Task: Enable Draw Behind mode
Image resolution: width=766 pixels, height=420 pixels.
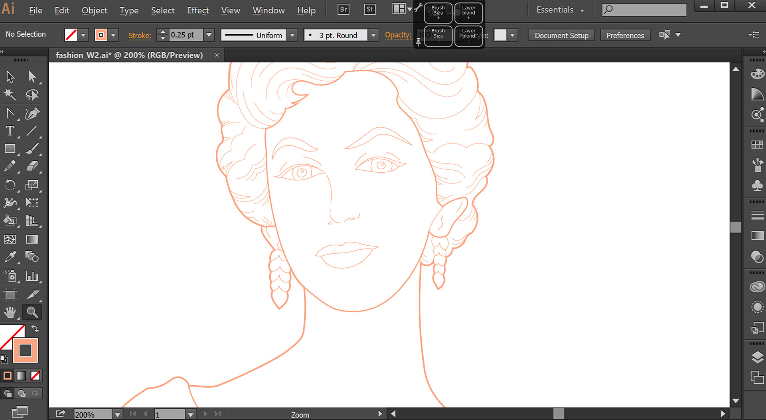Action: [22, 393]
